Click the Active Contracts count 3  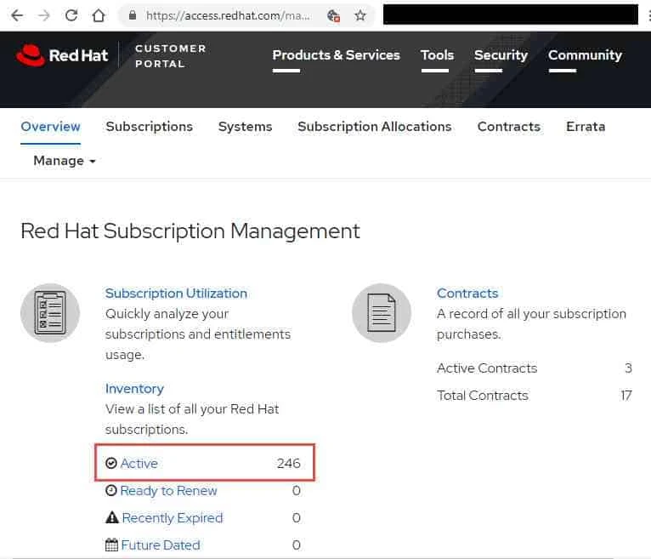[628, 368]
